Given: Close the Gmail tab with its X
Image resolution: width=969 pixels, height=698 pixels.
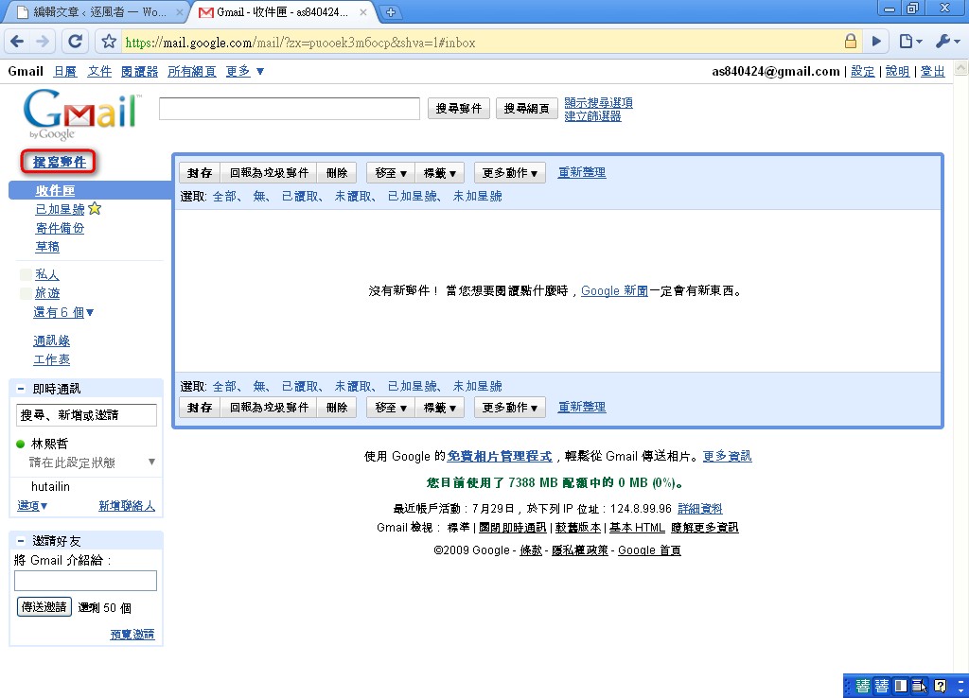Looking at the screenshot, I should pos(363,11).
